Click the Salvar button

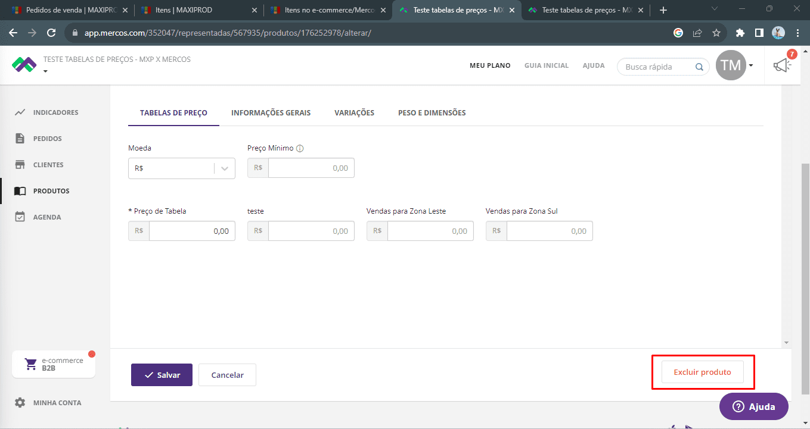coord(162,375)
